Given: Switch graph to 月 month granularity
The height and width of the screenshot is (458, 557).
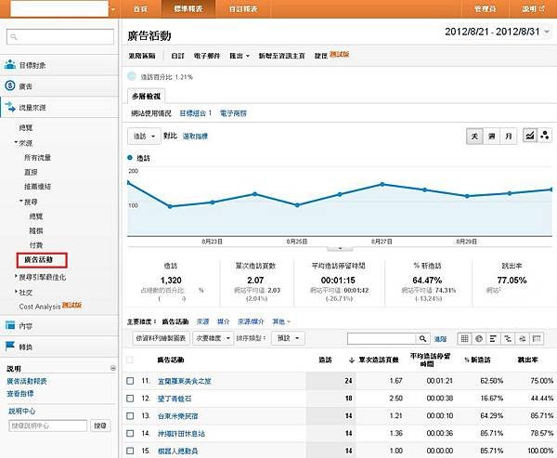Looking at the screenshot, I should pyautogui.click(x=509, y=136).
